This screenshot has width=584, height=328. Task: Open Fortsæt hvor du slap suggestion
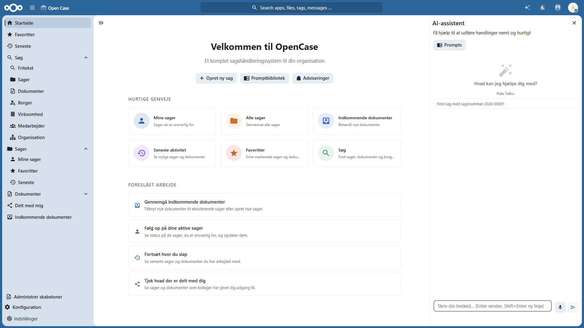pyautogui.click(x=264, y=257)
